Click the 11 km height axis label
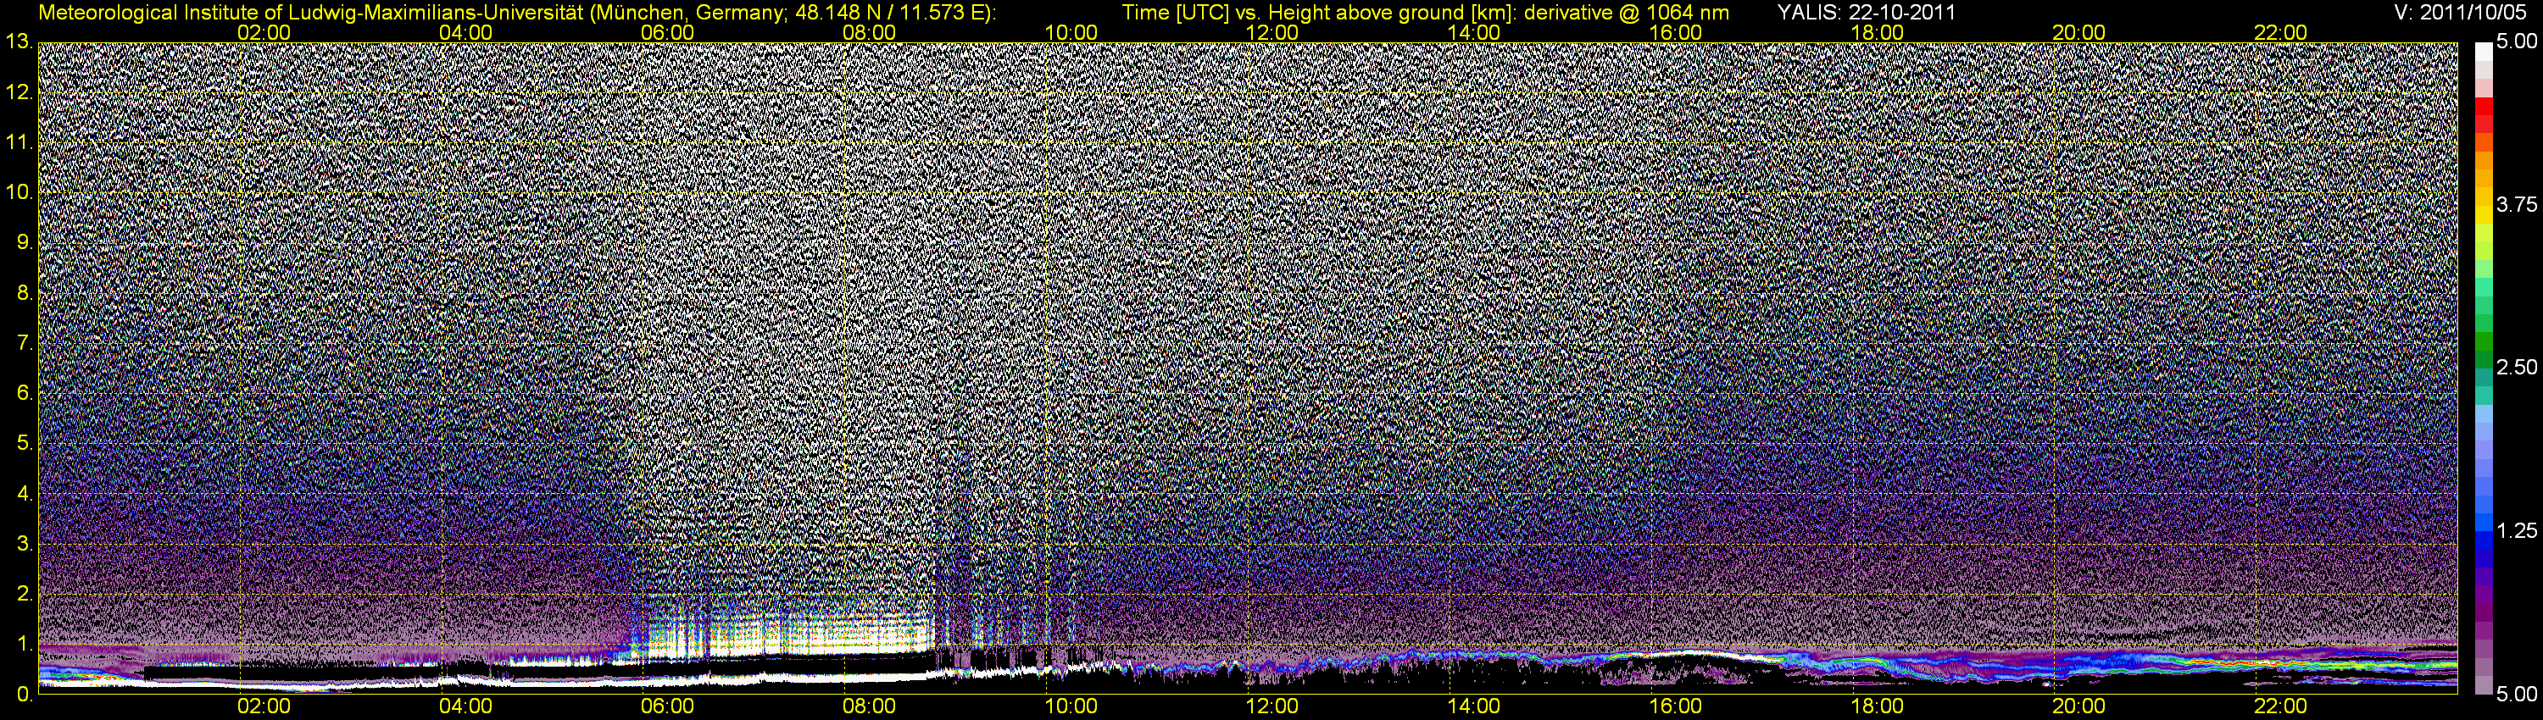Screen dimensions: 2543x720 [19, 142]
